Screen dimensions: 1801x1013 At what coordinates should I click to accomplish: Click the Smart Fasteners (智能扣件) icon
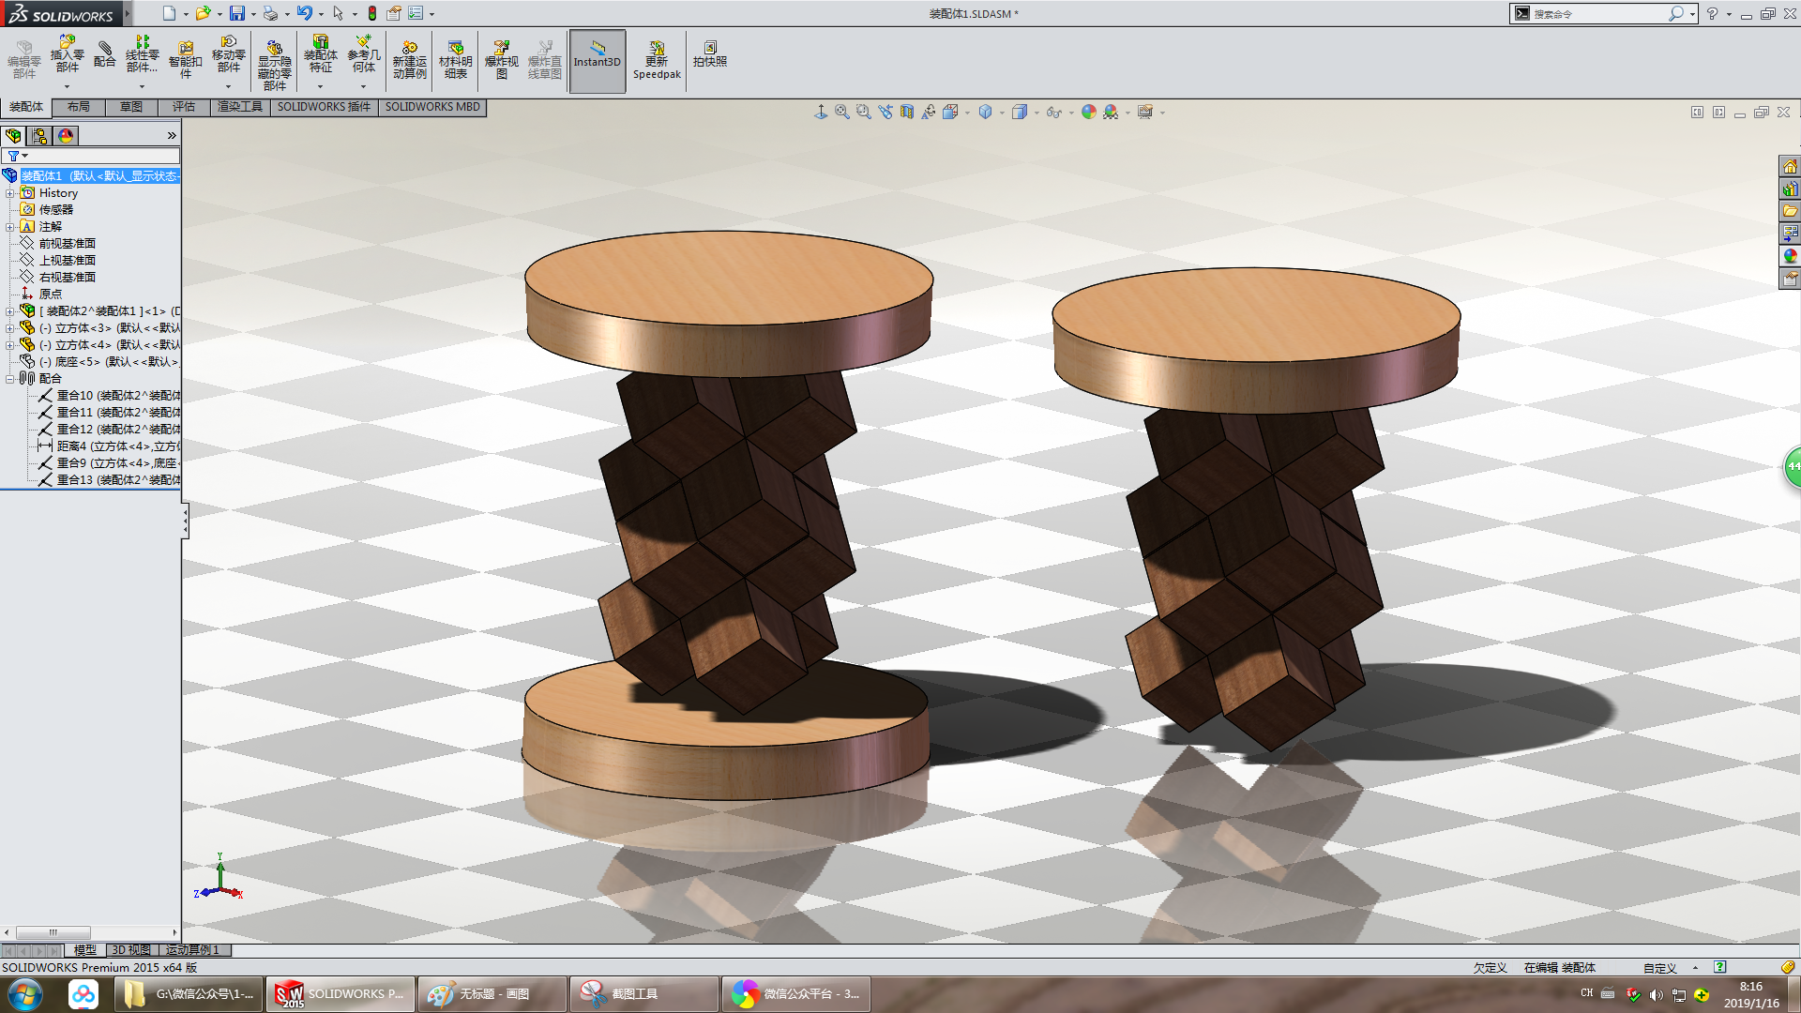185,58
